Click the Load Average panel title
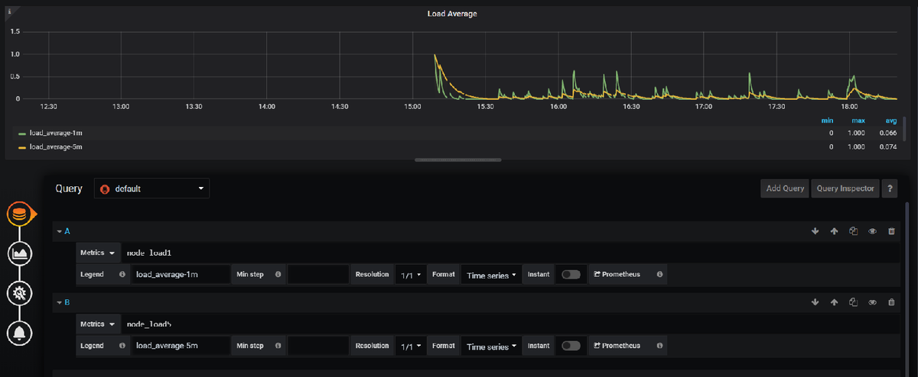918x377 pixels. 451,13
